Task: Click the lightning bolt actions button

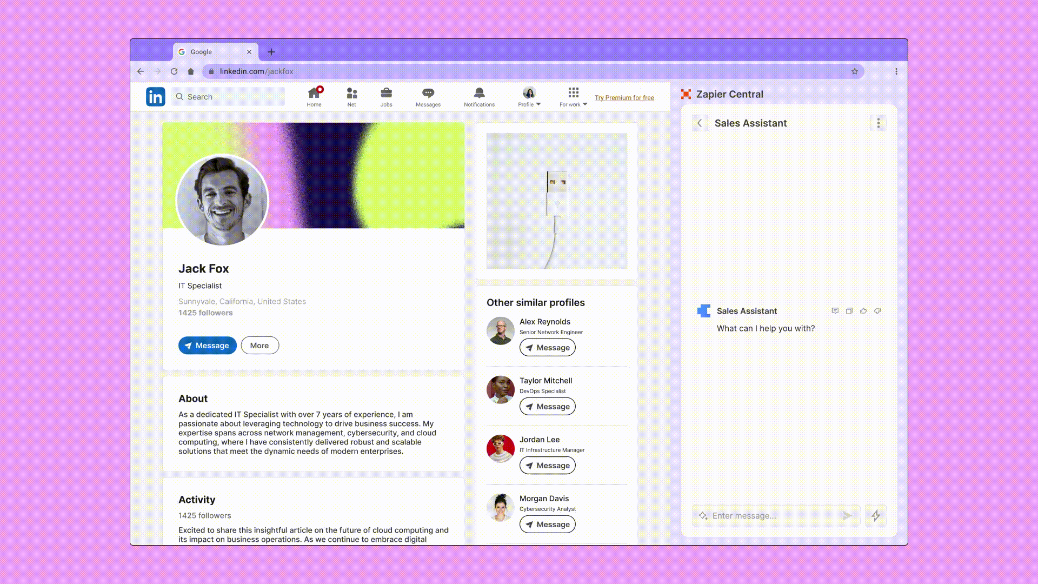Action: 875,516
